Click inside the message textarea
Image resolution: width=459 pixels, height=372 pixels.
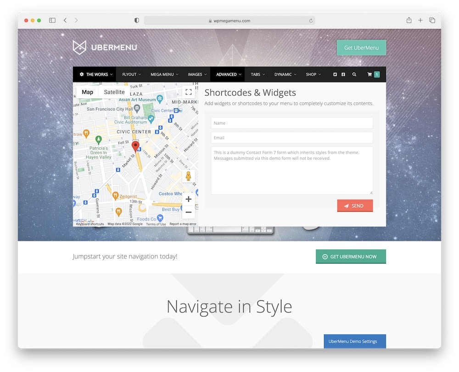tap(292, 170)
